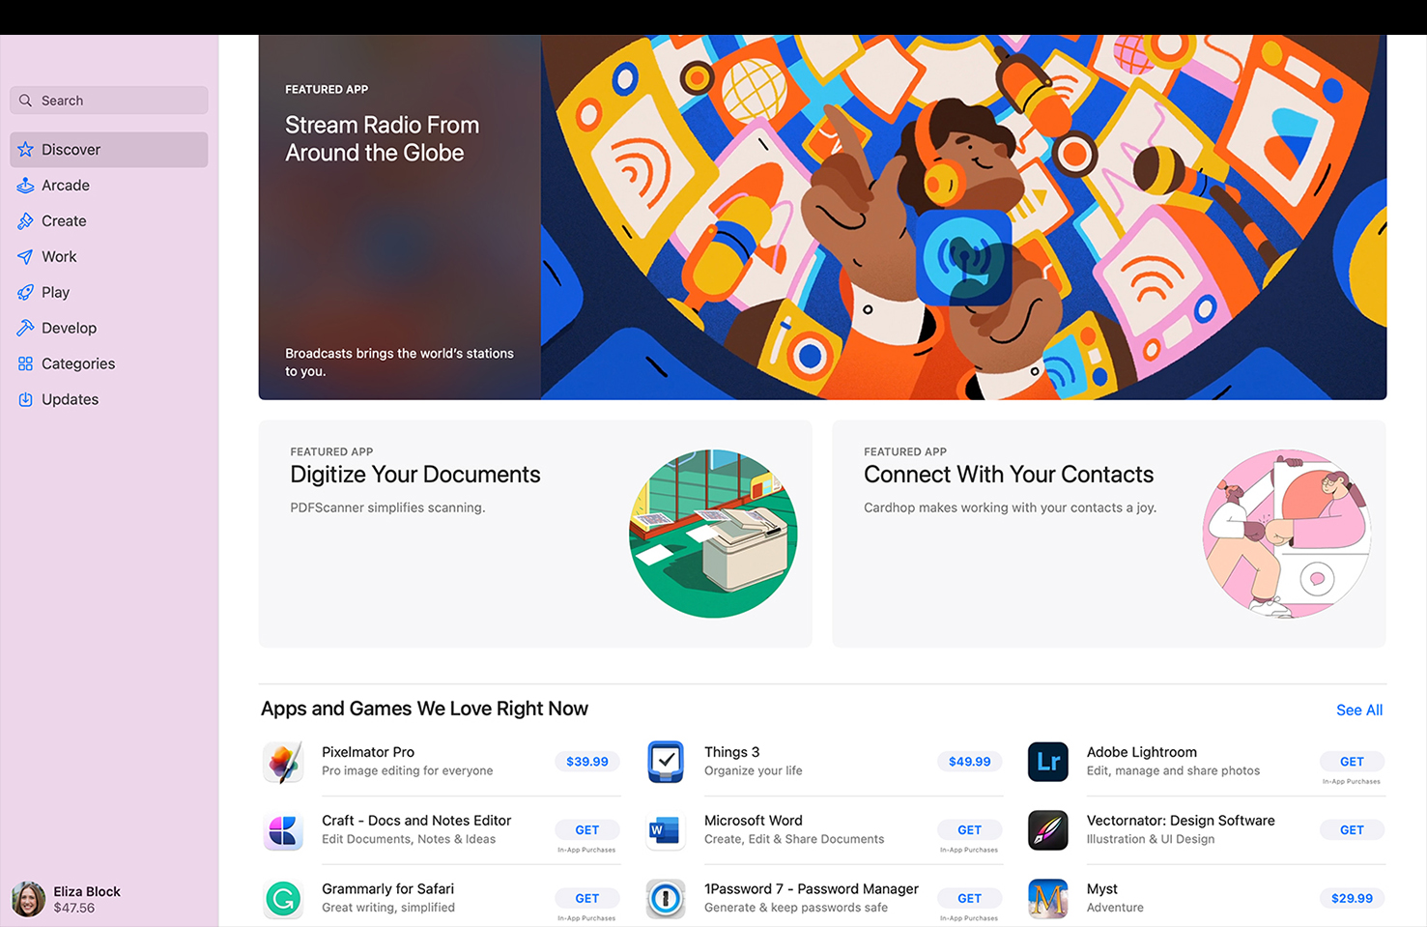Get Microsoft Word

coord(970,830)
